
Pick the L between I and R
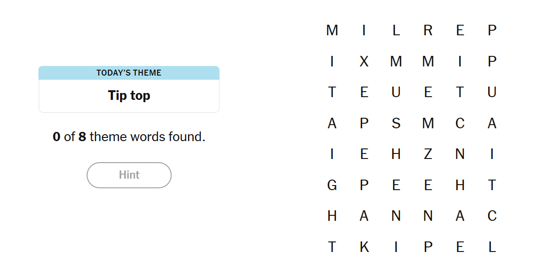point(396,31)
